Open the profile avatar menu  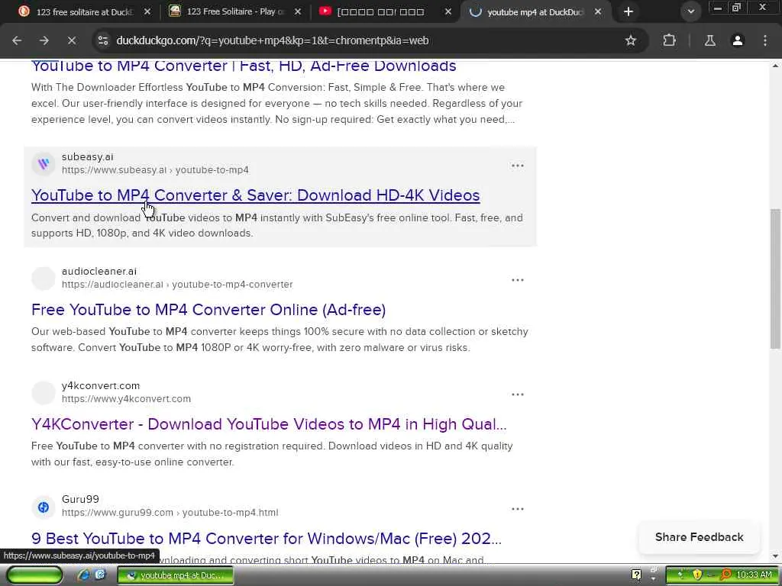[x=737, y=40]
